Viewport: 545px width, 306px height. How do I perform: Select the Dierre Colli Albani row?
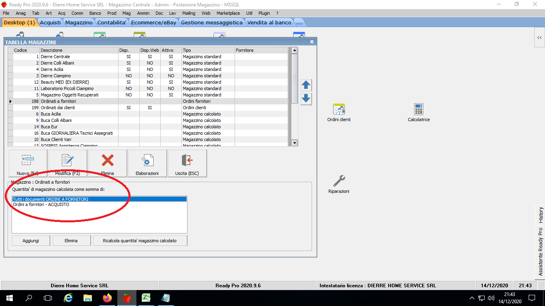click(x=148, y=63)
